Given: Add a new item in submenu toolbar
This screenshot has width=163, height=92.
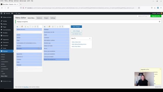Looking at the screenshot, I should pyautogui.click(x=52, y=27).
